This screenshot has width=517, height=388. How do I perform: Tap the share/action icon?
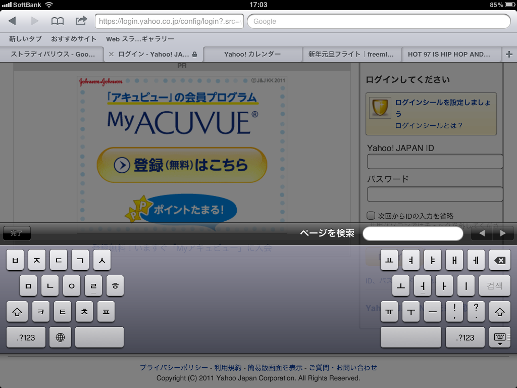point(81,21)
